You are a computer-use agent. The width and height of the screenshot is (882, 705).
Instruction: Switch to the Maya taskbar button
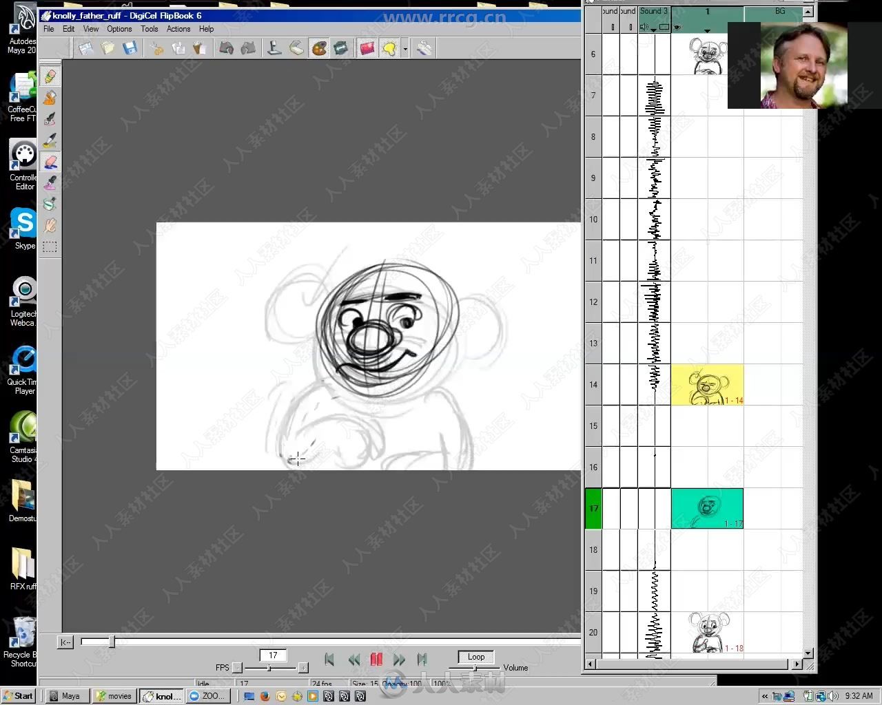click(68, 696)
